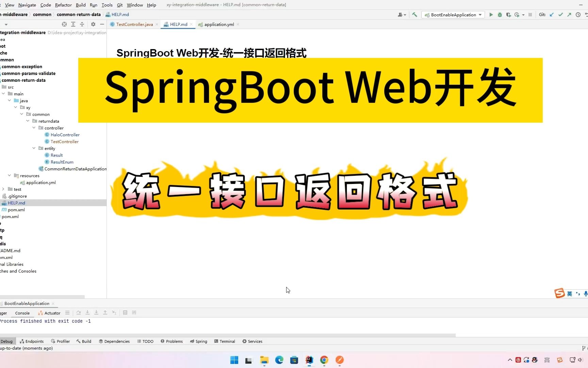
Task: Click Git Update Project blue arrow icon
Action: [552, 15]
